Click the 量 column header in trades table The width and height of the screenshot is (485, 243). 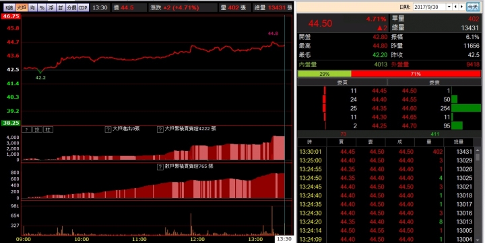[x=428, y=142]
